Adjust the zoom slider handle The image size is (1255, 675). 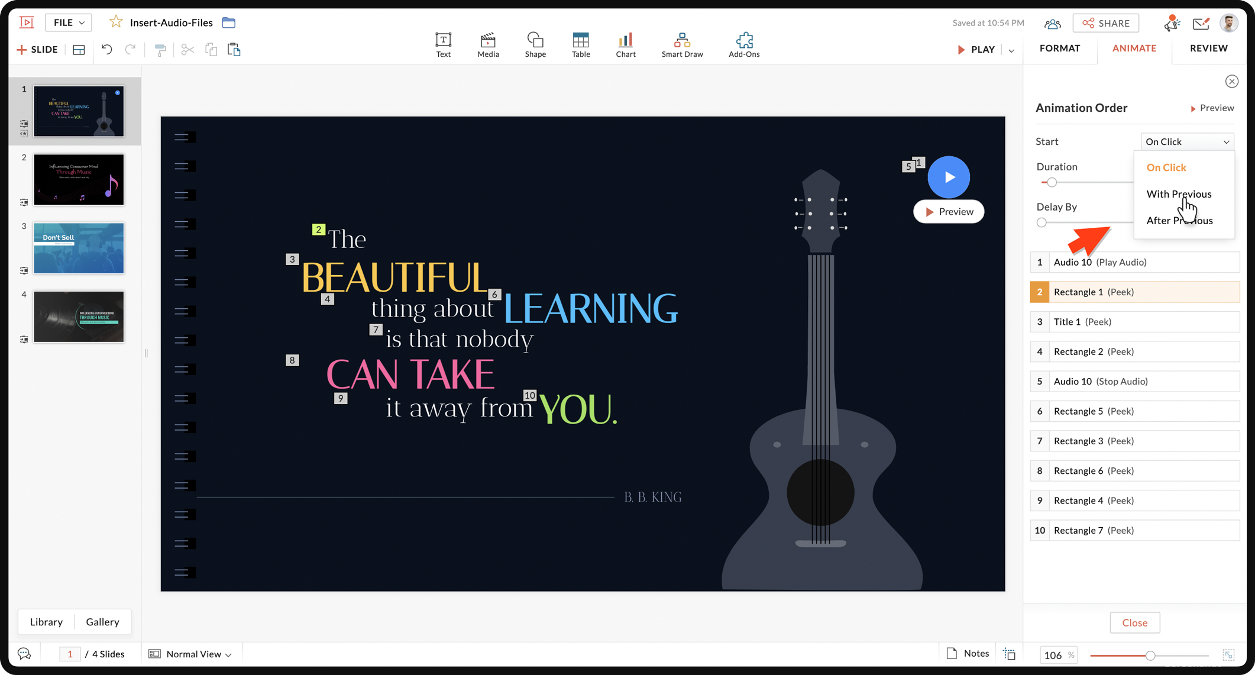pyautogui.click(x=1150, y=655)
